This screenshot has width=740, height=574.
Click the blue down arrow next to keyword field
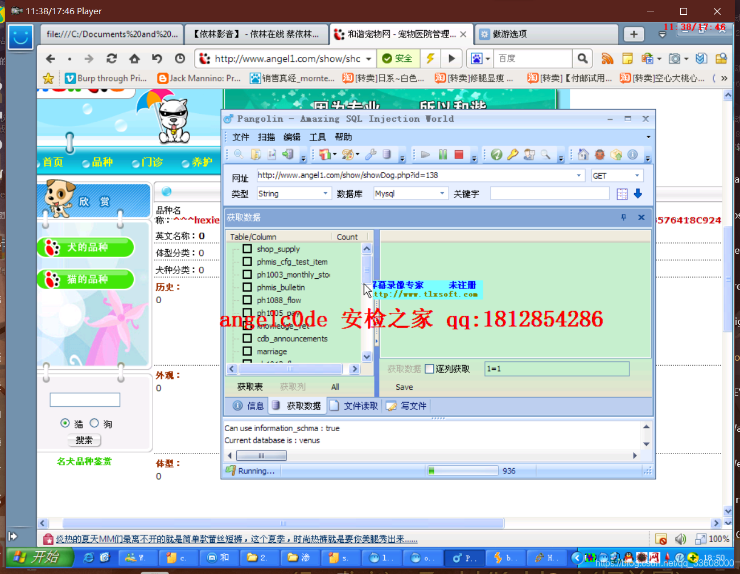click(x=638, y=194)
